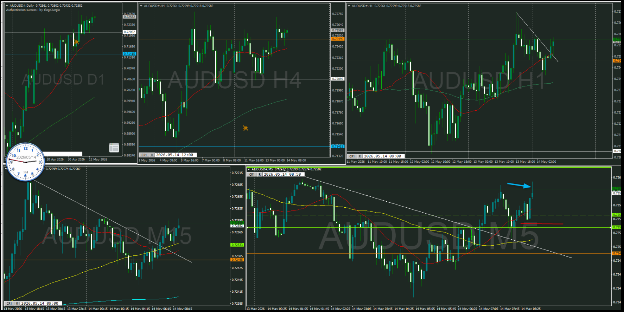Viewport: 624px width, 312px height.
Task: Toggle the R button on the H1 chart
Action: (360, 156)
